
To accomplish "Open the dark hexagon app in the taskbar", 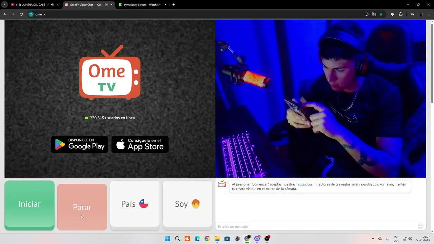I will pyautogui.click(x=237, y=239).
